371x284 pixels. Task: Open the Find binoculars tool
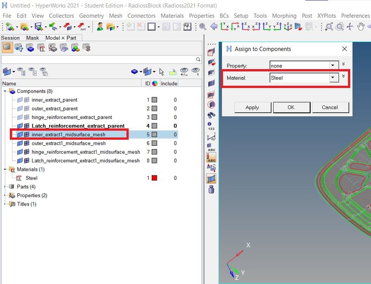click(211, 115)
